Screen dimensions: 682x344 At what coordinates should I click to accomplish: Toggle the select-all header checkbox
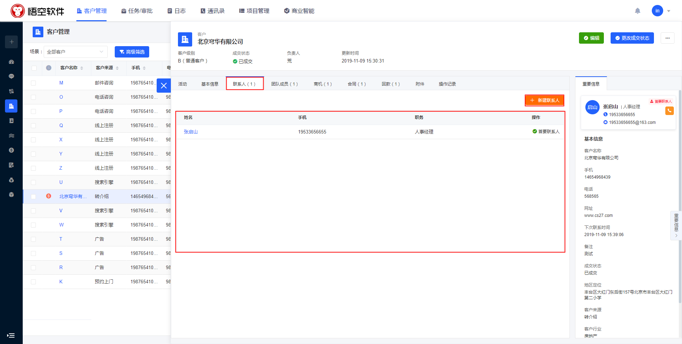(34, 68)
